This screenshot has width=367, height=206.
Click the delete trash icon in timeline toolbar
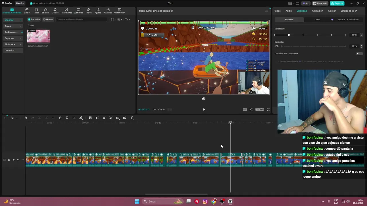(60, 118)
